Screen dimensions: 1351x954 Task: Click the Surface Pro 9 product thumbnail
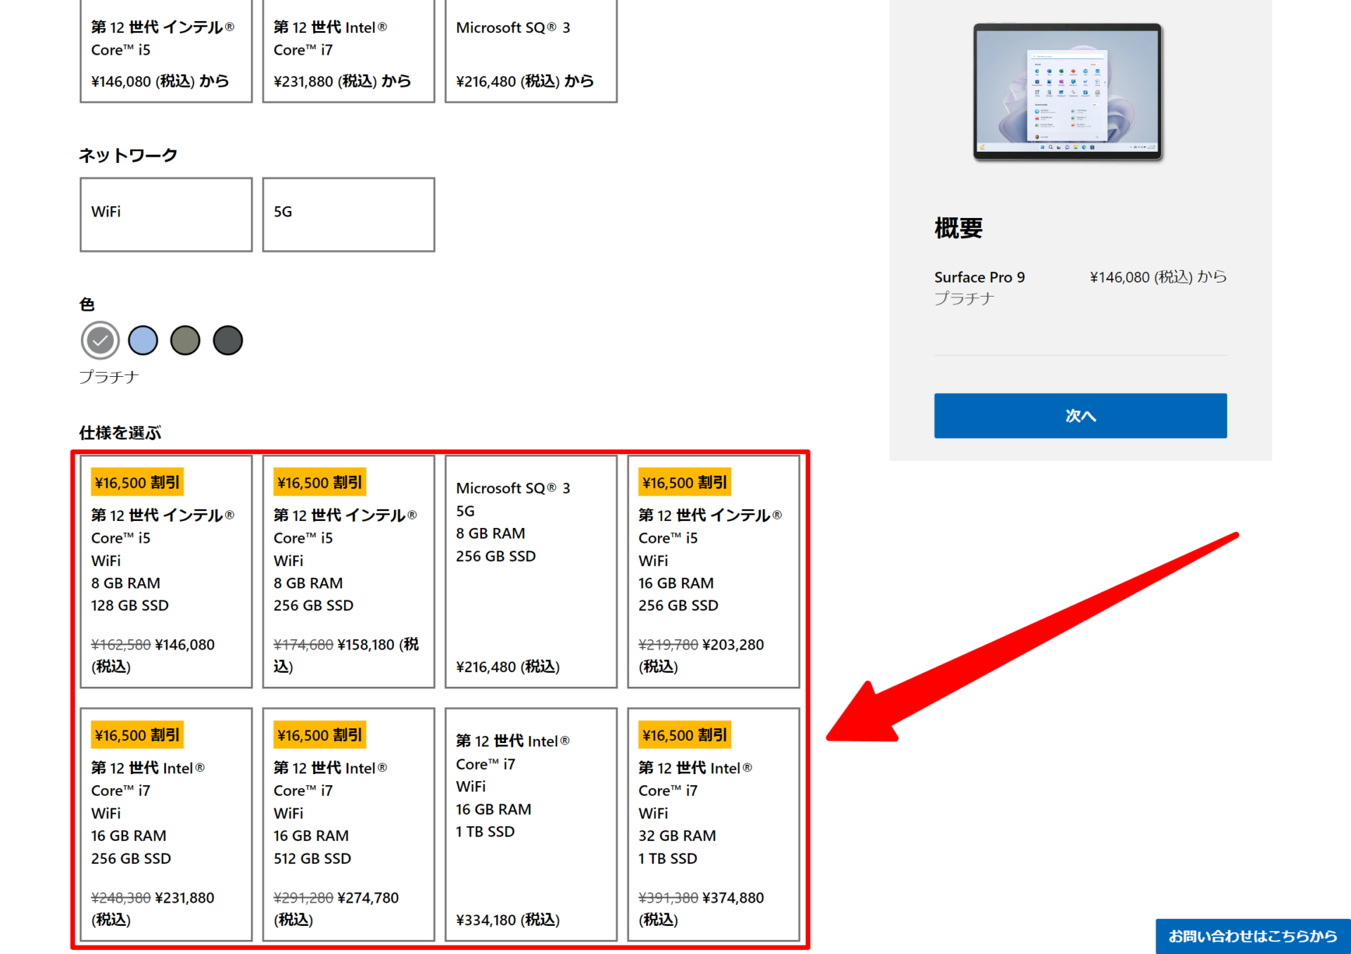(1067, 92)
